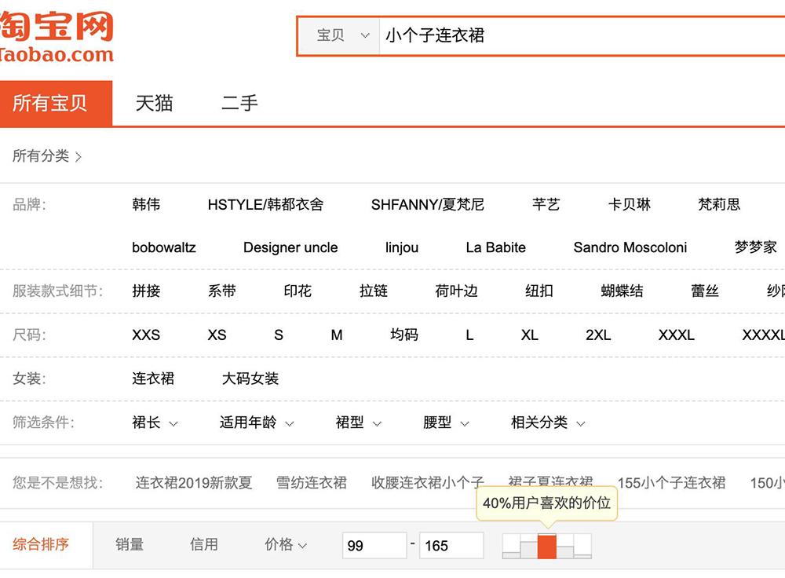Expand the 相关分类 dropdown
The image size is (785, 578).
(x=548, y=423)
